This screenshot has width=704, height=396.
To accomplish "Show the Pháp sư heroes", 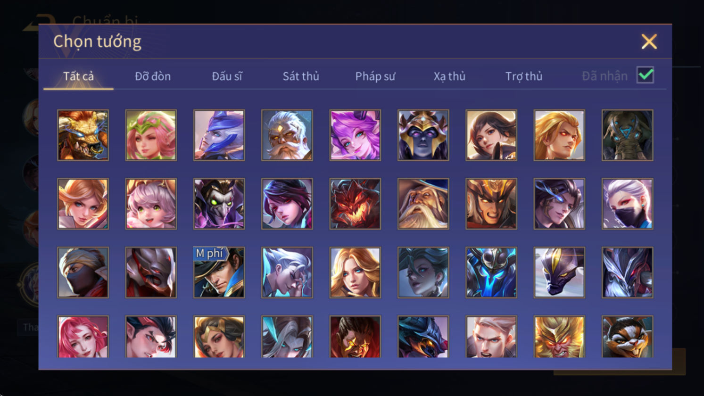I will pyautogui.click(x=375, y=76).
